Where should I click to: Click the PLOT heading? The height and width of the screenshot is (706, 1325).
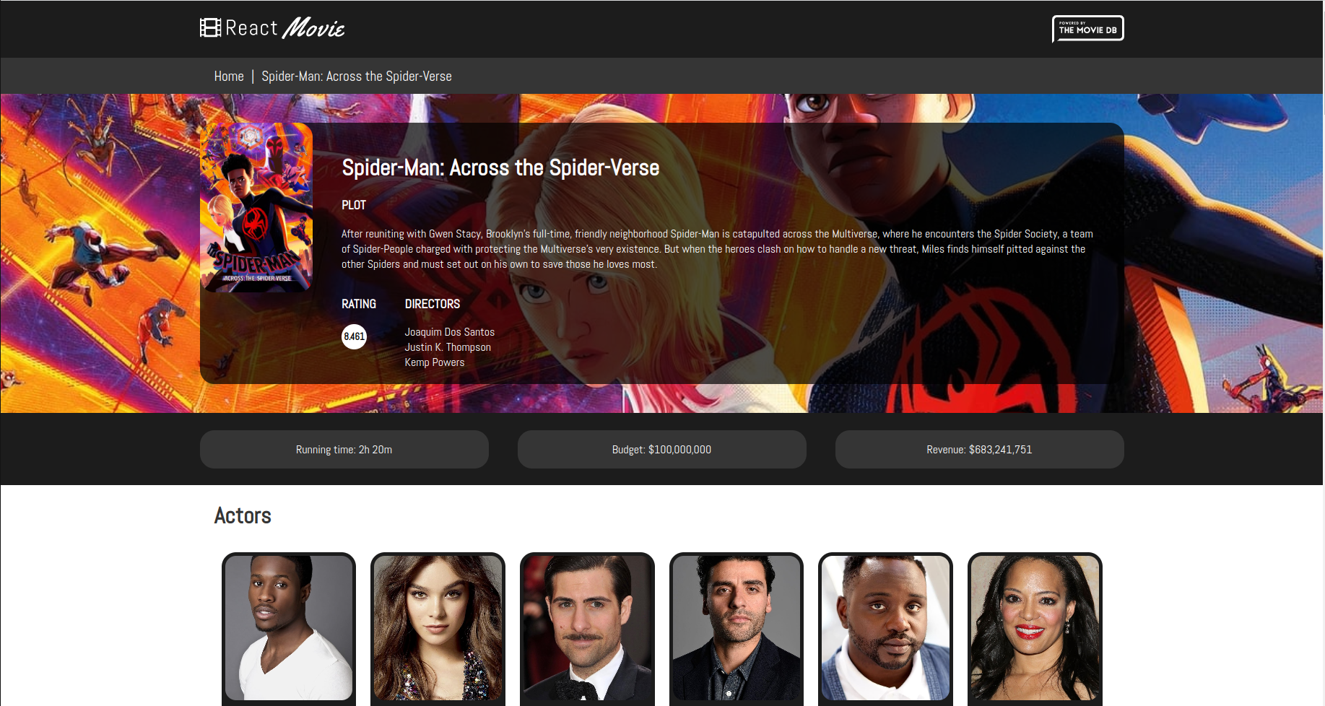[354, 205]
